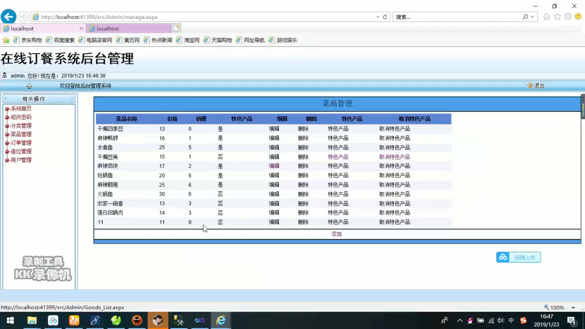Viewport: 585px width, 329px height.
Task: Go to 系统首页 in the sidebar
Action: (21, 109)
